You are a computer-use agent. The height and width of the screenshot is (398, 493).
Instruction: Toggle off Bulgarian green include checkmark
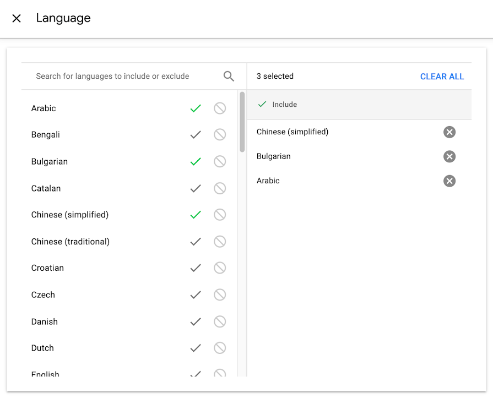tap(196, 162)
